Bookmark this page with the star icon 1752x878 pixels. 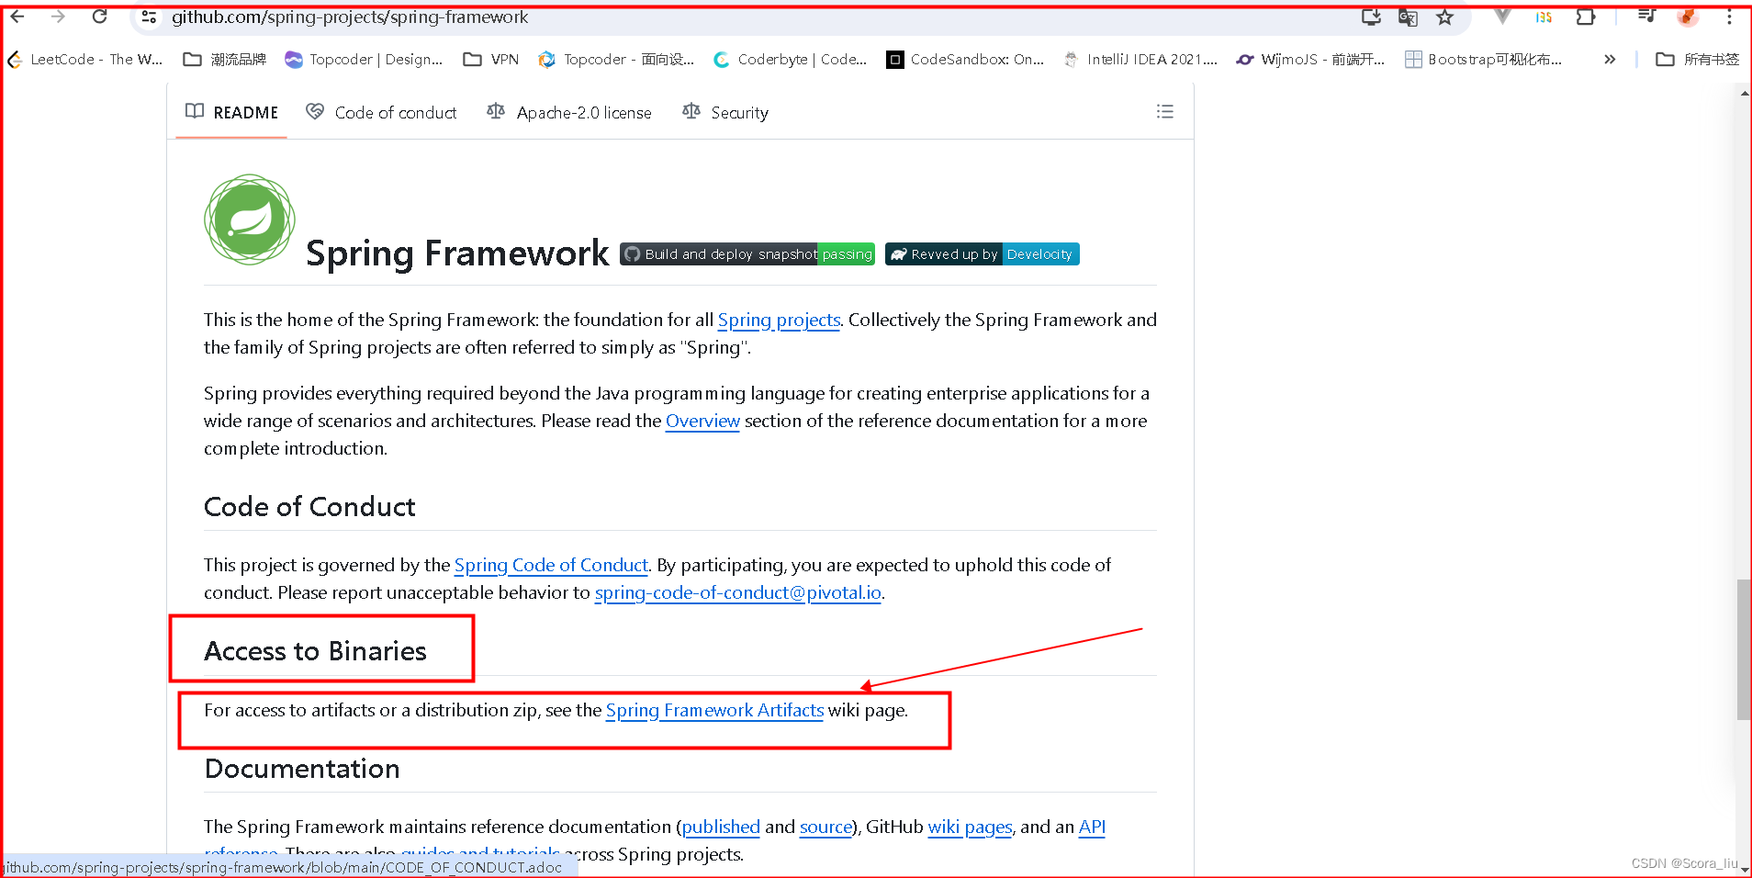point(1444,17)
